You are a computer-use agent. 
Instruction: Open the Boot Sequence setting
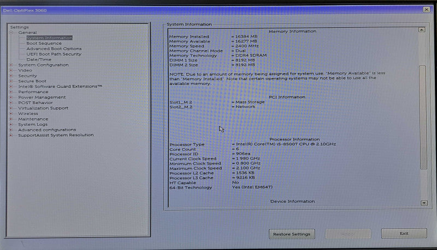click(x=44, y=44)
